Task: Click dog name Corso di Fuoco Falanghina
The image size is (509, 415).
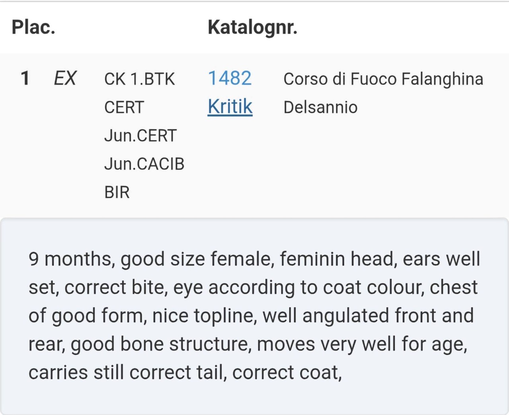Action: [x=383, y=79]
